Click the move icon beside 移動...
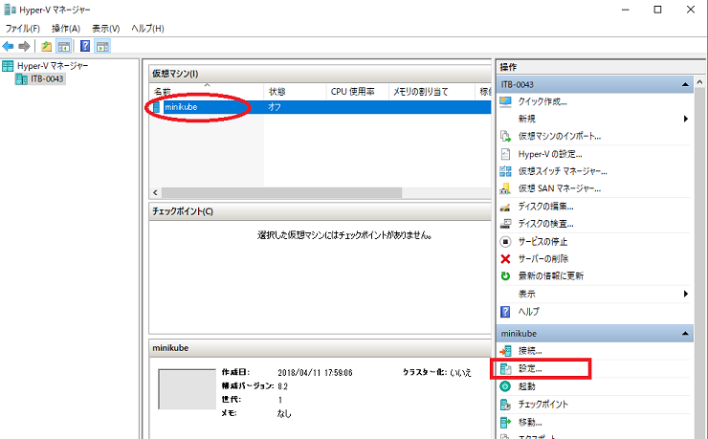This screenshot has width=708, height=439. pos(505,423)
